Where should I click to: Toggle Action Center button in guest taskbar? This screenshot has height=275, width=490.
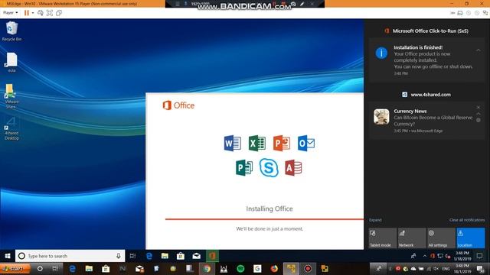coord(480,256)
